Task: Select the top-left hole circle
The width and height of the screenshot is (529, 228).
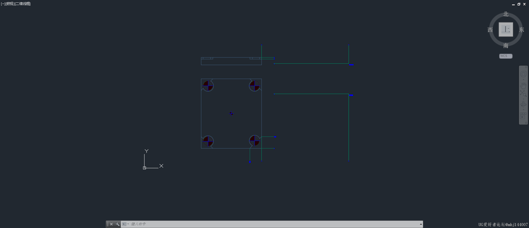Action: tap(208, 86)
